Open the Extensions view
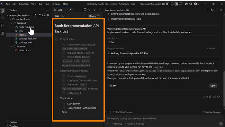 tap(2, 33)
